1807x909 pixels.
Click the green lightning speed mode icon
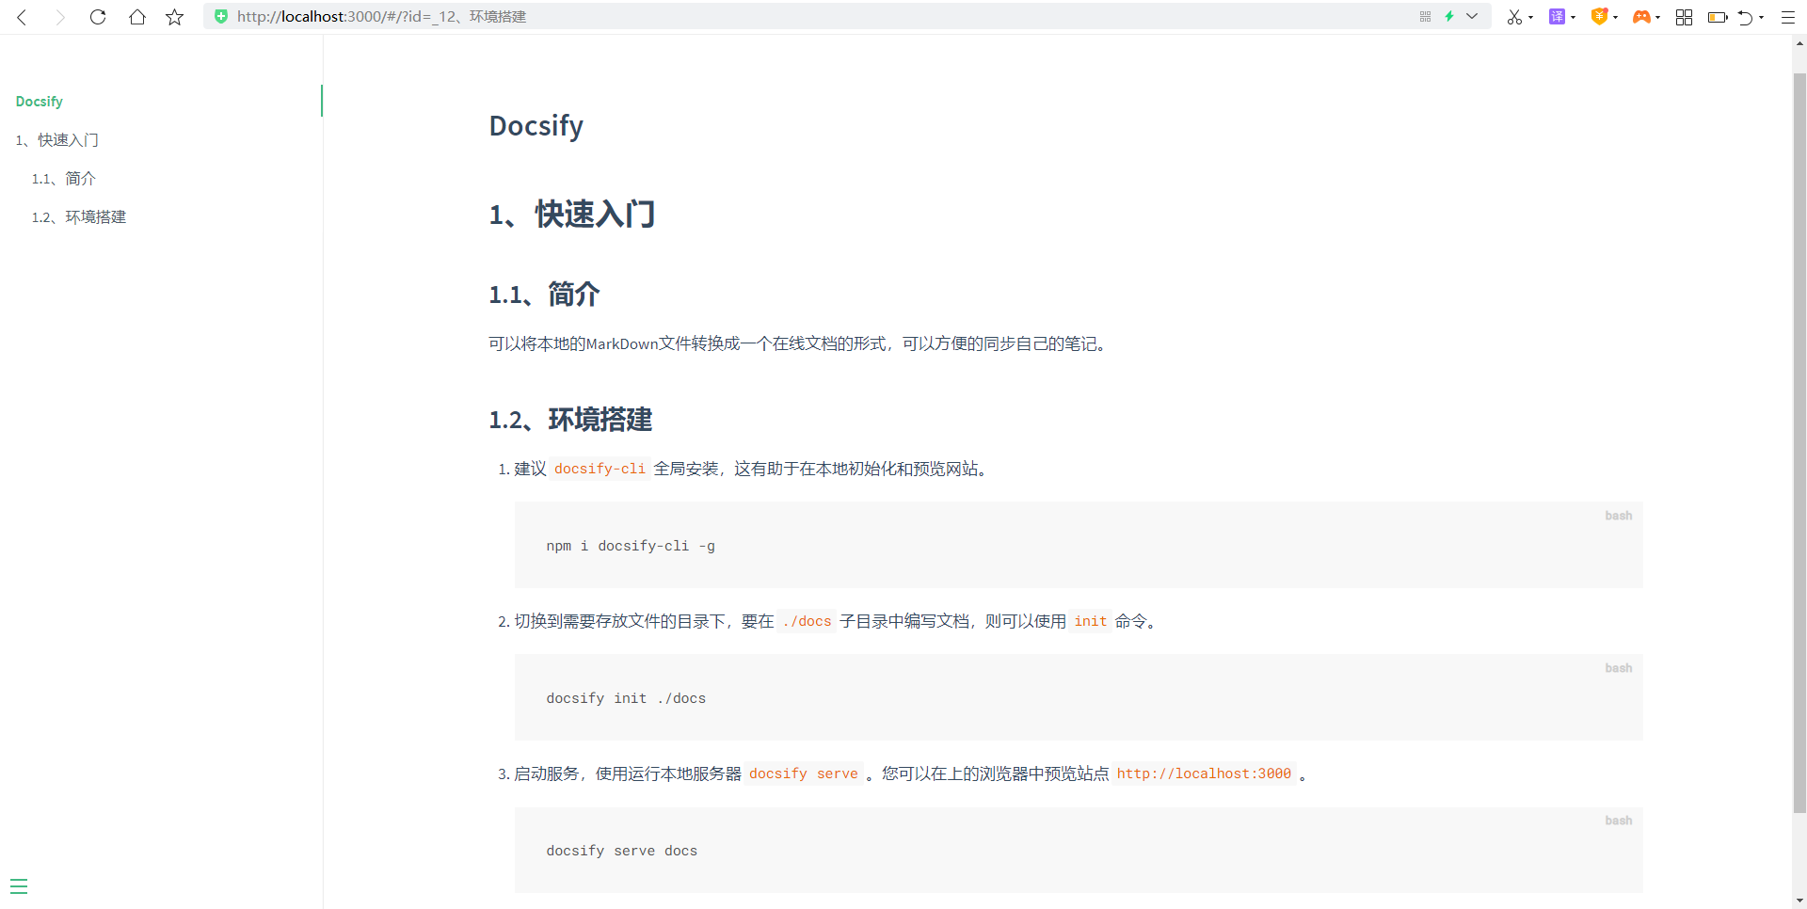tap(1449, 17)
